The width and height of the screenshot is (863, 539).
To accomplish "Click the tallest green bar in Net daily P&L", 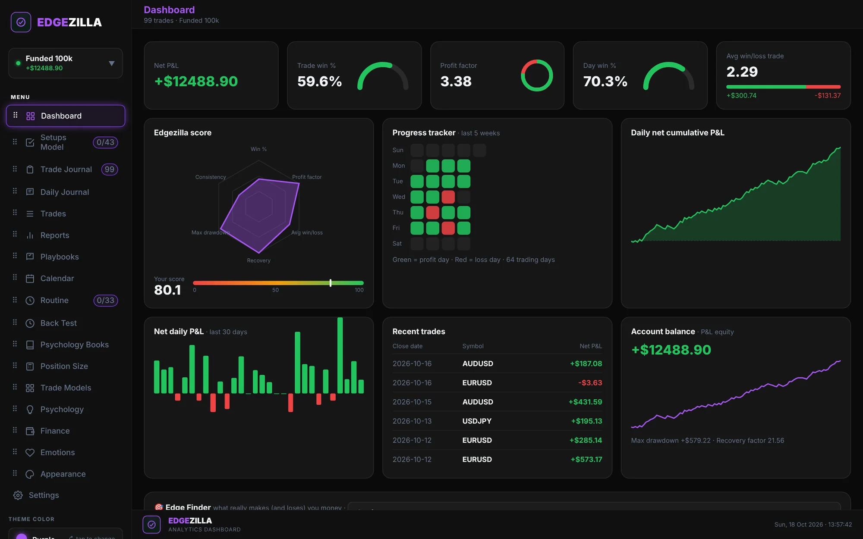I will pos(340,355).
